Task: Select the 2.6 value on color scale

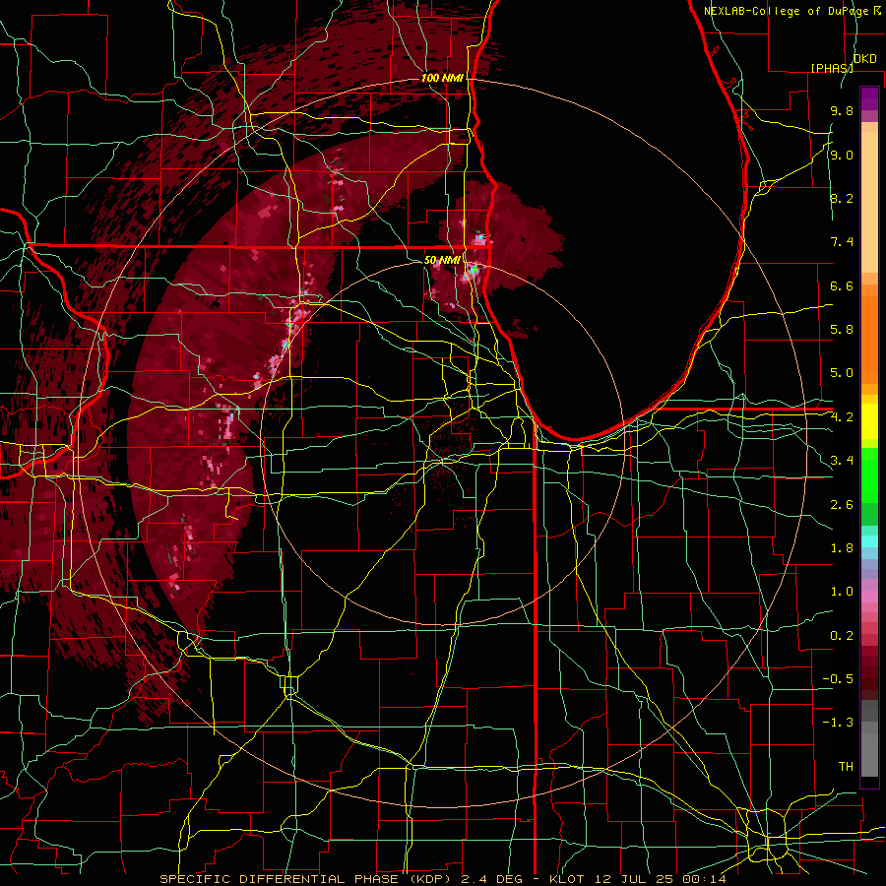Action: click(x=842, y=505)
